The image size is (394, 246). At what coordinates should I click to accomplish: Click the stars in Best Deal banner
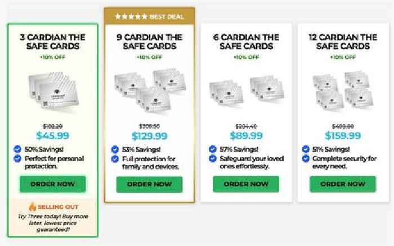(x=131, y=17)
